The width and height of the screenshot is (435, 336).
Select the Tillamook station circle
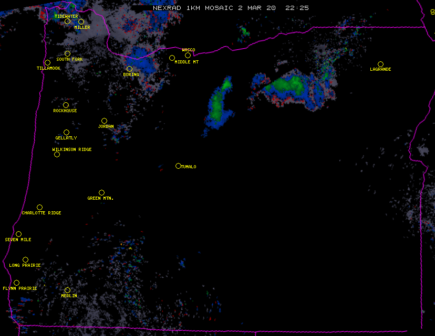click(x=47, y=63)
